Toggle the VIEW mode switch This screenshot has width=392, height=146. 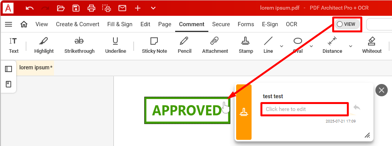coord(347,24)
